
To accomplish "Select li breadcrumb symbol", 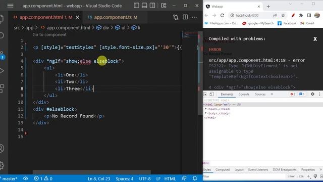I will (x=136, y=28).
